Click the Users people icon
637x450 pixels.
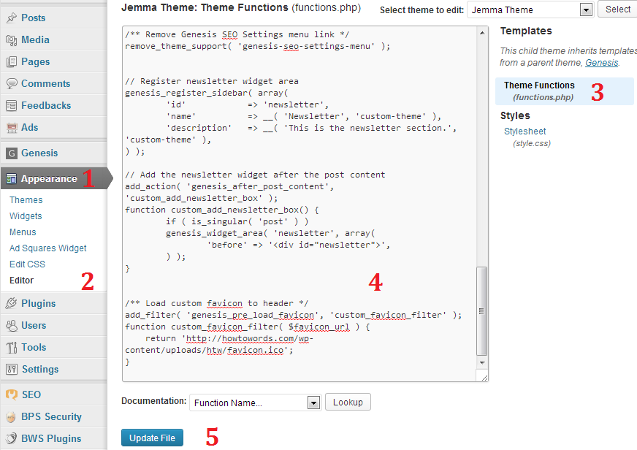click(x=12, y=325)
